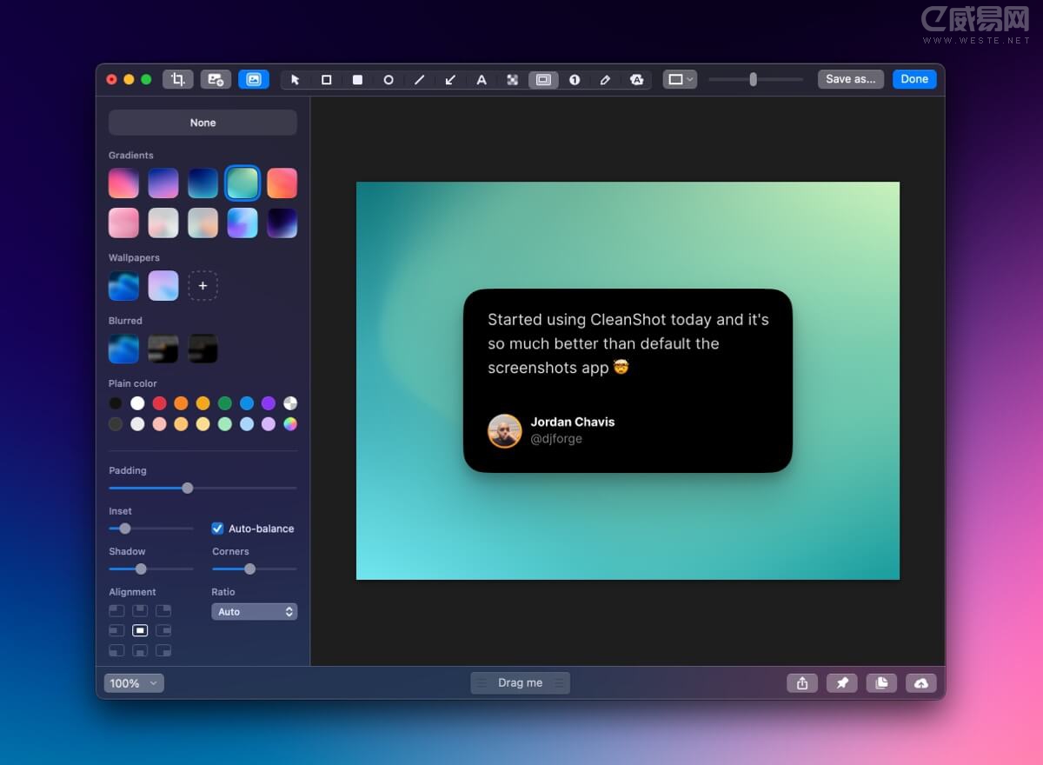Image resolution: width=1043 pixels, height=765 pixels.
Task: Choose the Text tool (letter A)
Action: (482, 79)
